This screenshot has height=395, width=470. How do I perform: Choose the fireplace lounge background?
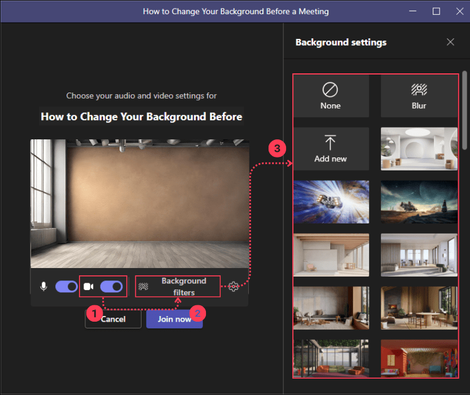[419, 308]
